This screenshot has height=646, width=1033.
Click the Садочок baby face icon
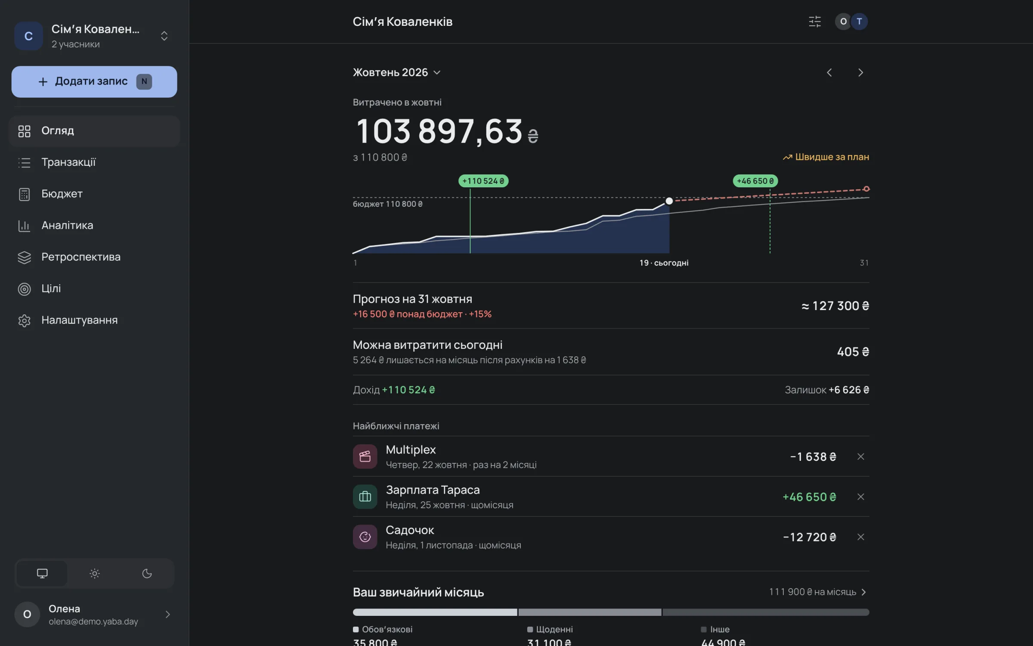365,537
